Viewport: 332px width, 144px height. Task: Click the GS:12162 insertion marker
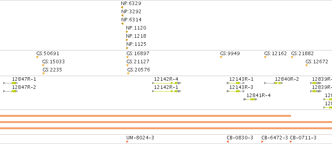[x=265, y=57]
